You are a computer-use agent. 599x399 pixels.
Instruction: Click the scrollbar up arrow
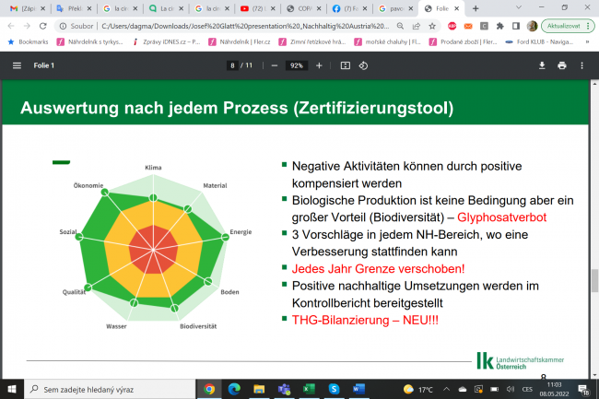tap(594, 83)
